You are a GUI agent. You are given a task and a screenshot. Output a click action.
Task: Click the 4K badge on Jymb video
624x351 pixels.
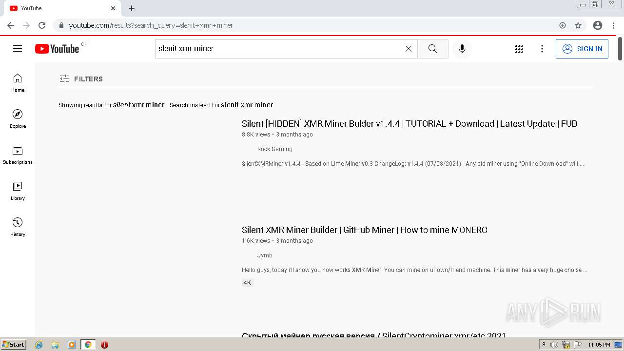248,283
